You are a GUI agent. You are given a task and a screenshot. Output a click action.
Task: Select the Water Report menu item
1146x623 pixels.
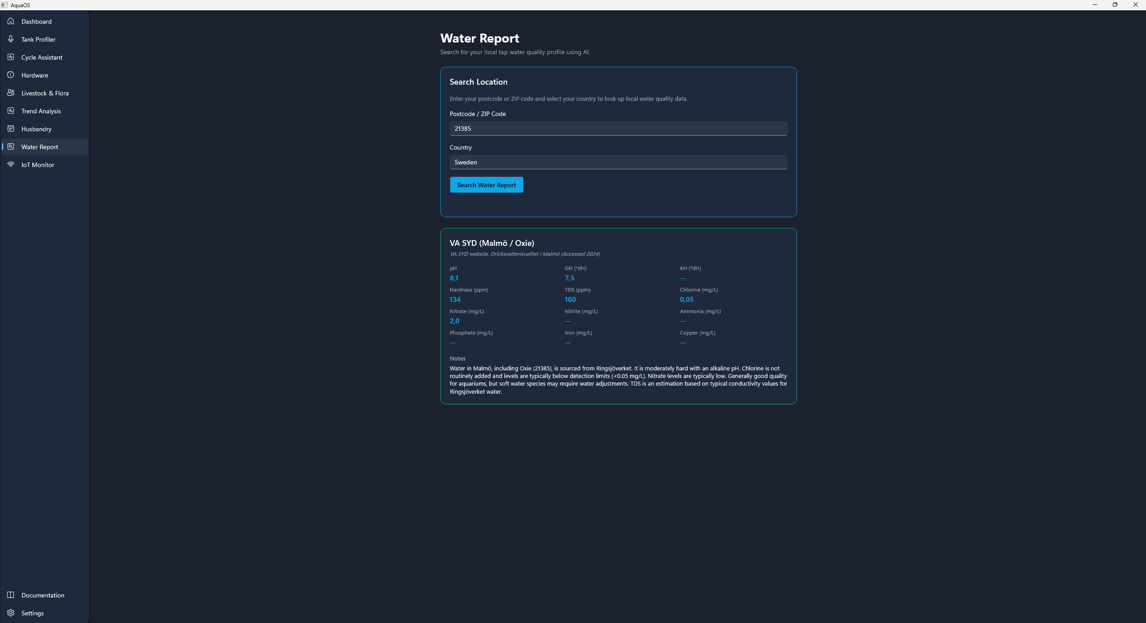tap(39, 147)
